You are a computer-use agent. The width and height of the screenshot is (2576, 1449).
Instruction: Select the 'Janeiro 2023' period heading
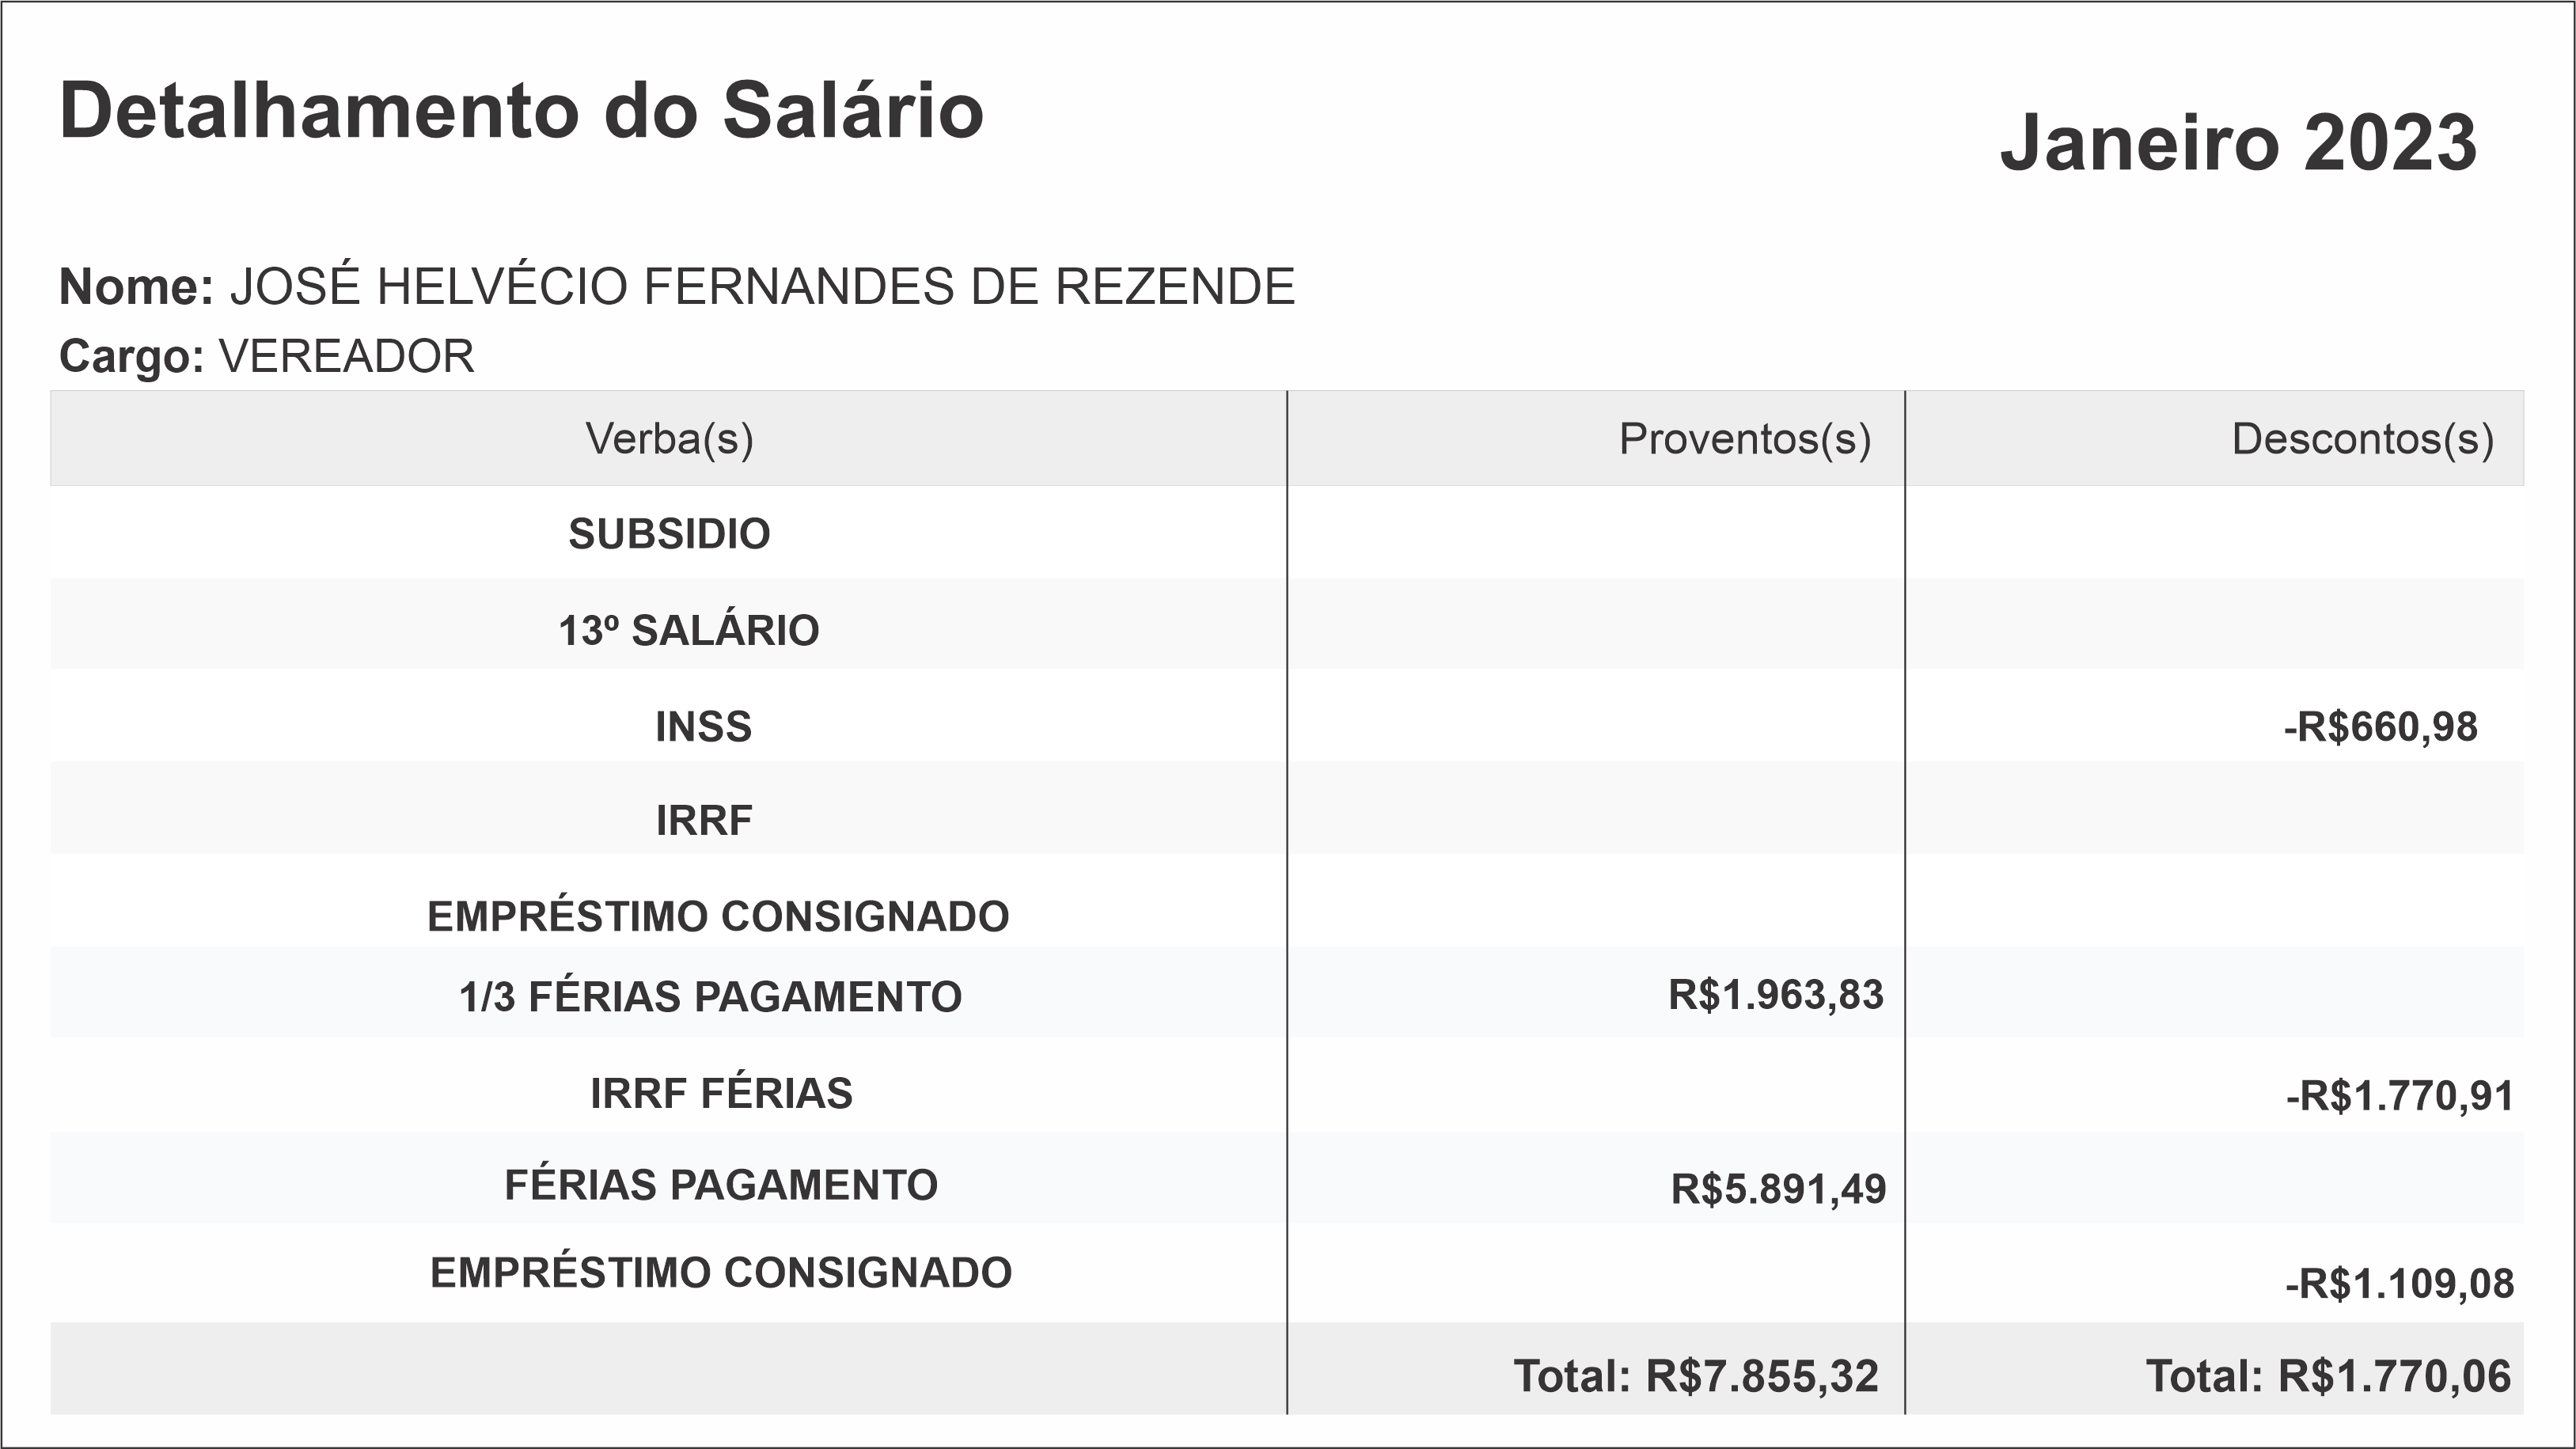(2238, 143)
